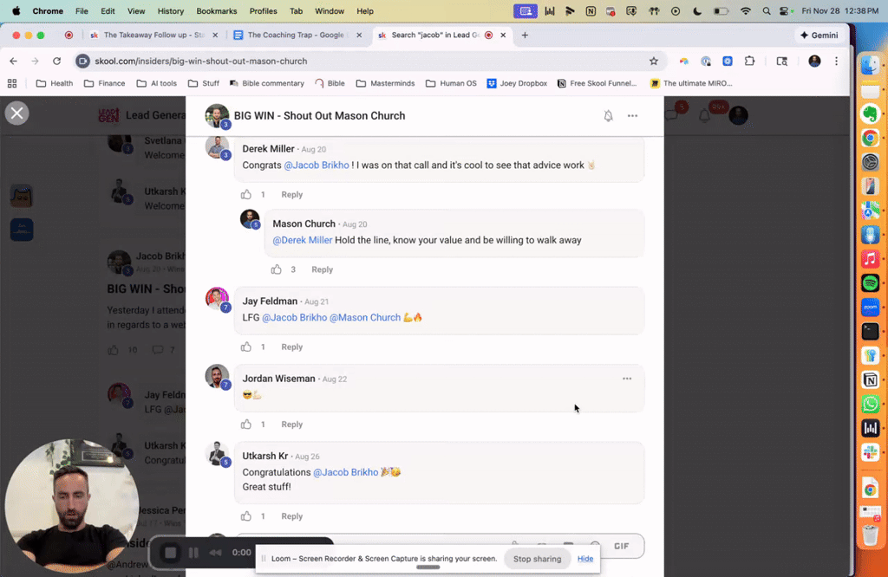Screen dimensions: 888x577
Task: Go back to previous page
Action: point(14,62)
